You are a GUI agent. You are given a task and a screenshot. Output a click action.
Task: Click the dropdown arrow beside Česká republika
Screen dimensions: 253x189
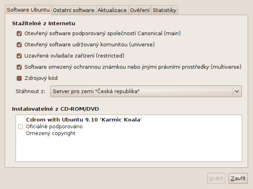237,91
